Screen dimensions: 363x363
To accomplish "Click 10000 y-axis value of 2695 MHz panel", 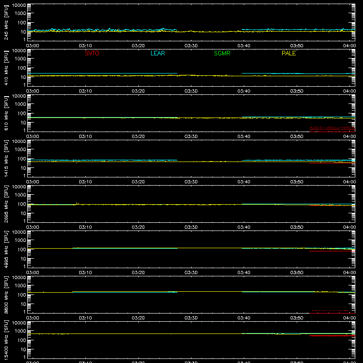I will pyautogui.click(x=19, y=187).
